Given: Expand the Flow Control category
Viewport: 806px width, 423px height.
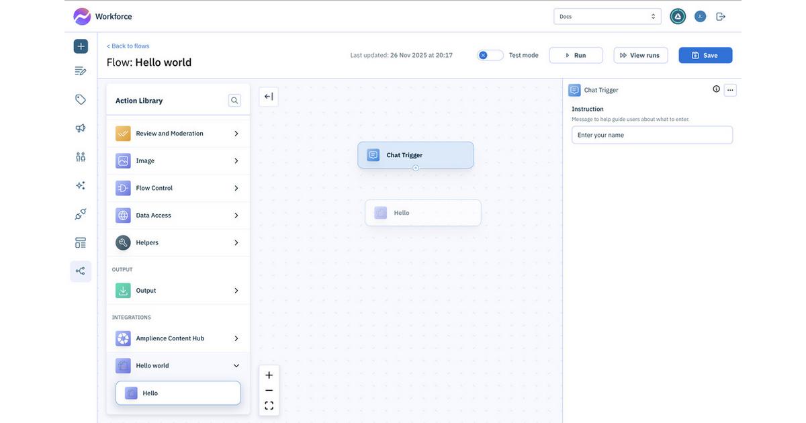Looking at the screenshot, I should (236, 188).
